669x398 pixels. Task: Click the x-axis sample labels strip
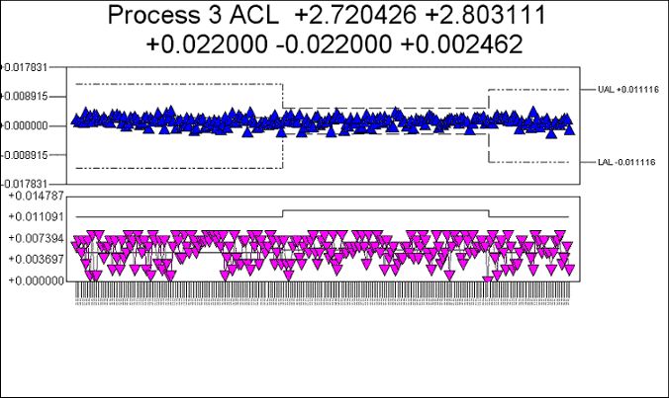pyautogui.click(x=325, y=293)
